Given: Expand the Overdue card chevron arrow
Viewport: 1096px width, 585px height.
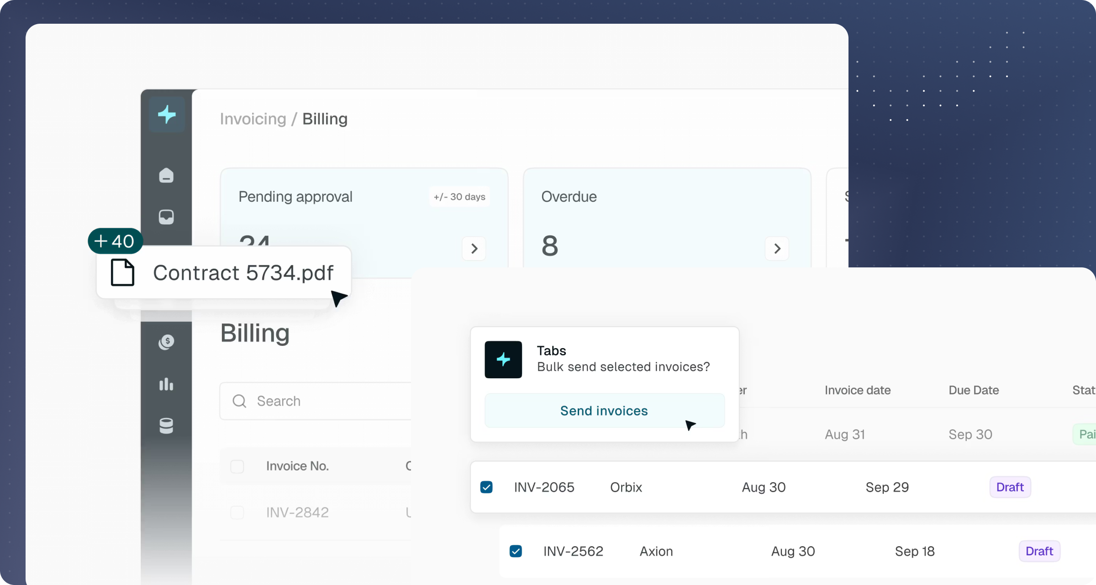Looking at the screenshot, I should click(x=777, y=249).
